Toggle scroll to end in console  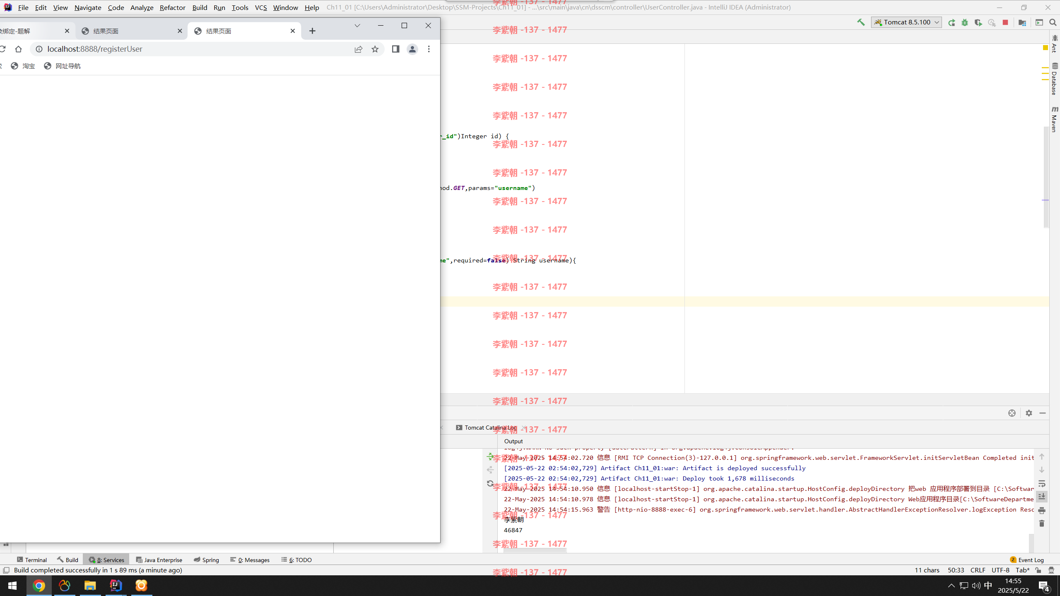pyautogui.click(x=1042, y=496)
